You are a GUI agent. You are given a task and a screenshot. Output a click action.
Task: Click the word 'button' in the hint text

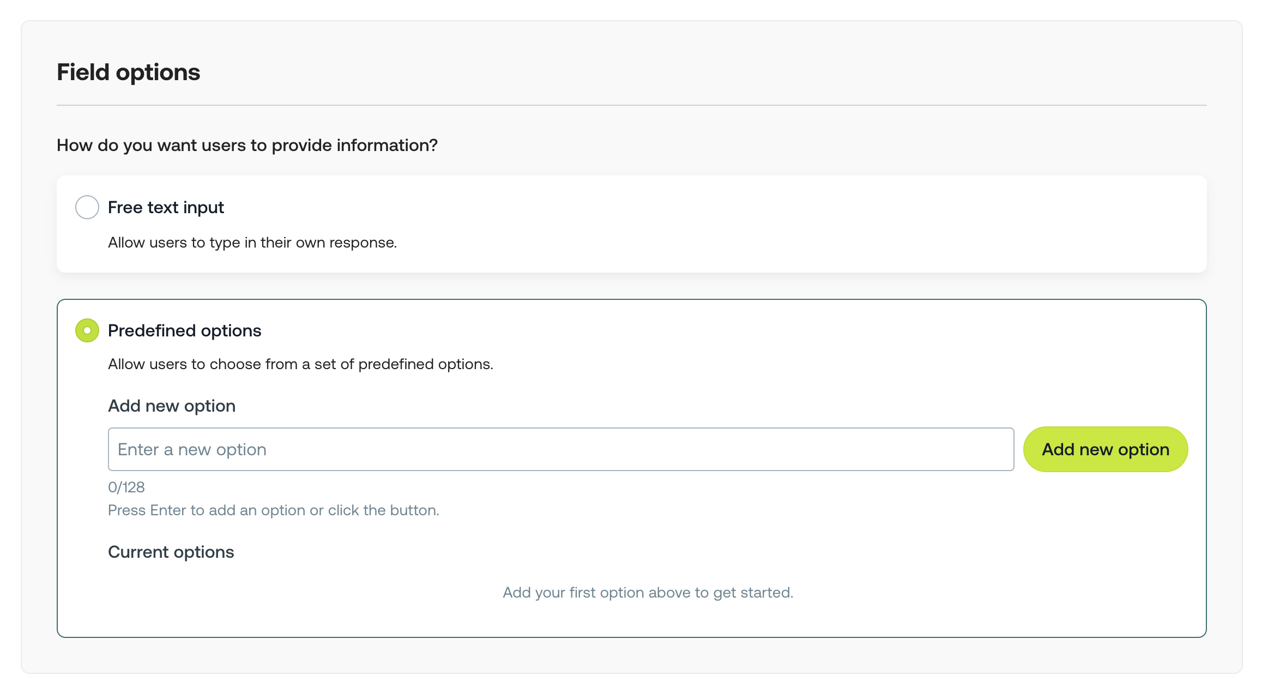(x=413, y=510)
